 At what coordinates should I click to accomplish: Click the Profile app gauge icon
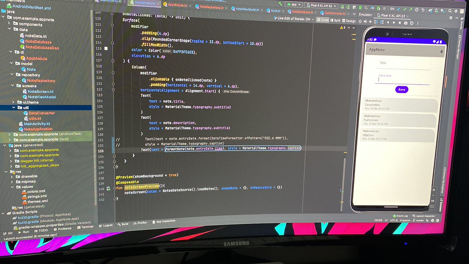tap(372, 8)
